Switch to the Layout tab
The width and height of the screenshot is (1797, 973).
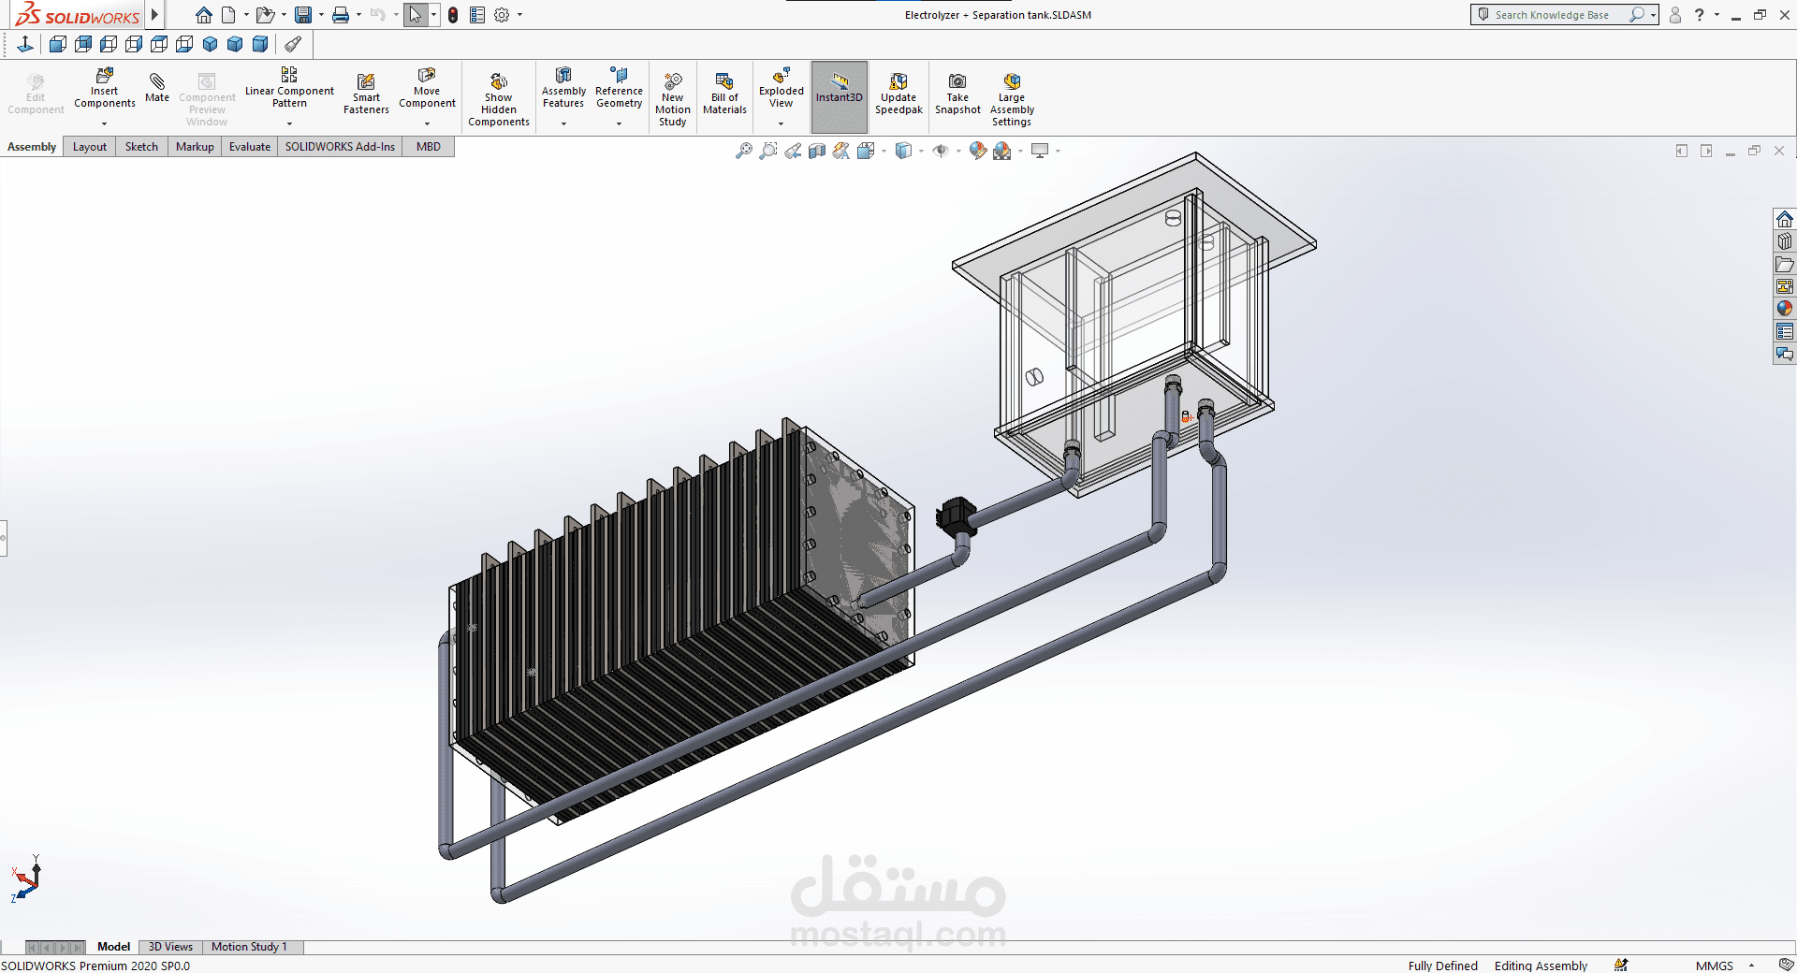[x=90, y=147]
